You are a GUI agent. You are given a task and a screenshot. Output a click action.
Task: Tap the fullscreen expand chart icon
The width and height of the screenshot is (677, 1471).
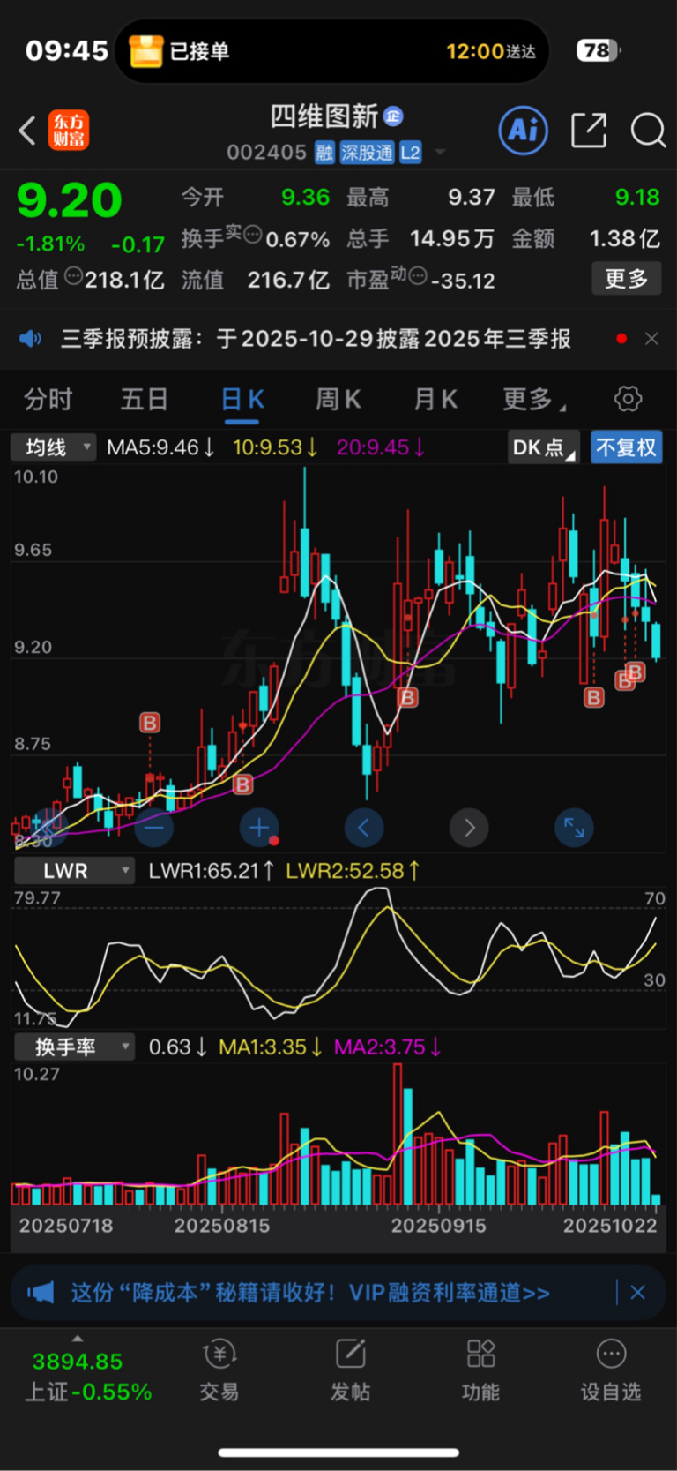pos(574,828)
